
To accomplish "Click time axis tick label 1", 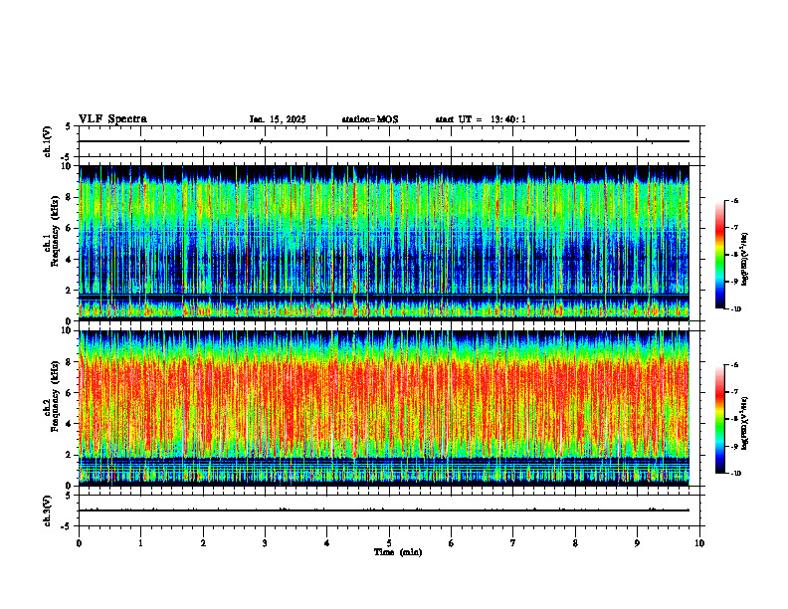I will 140,543.
